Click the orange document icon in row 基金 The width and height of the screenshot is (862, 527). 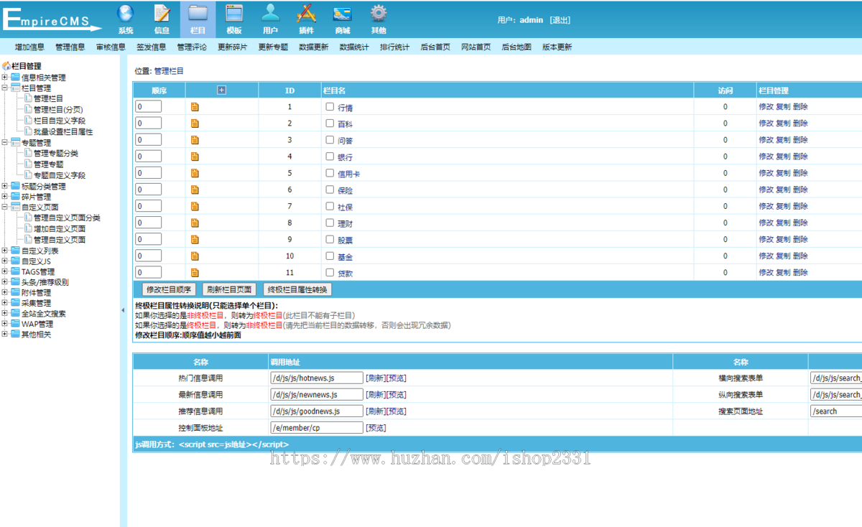coord(195,256)
